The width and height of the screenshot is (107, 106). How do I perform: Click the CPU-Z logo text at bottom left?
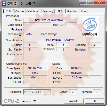12,101
